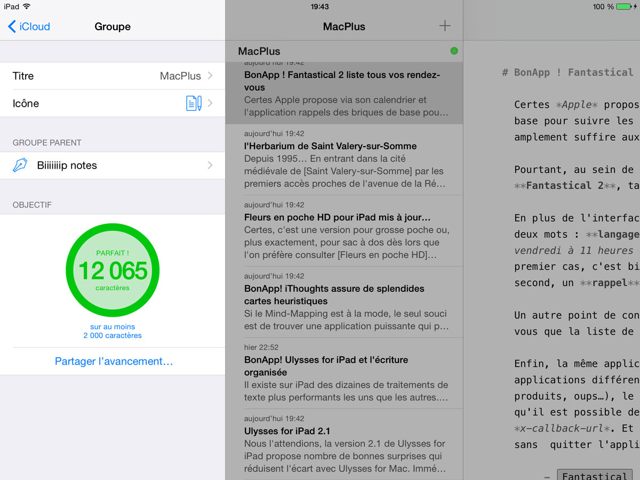Tap the green sync status dot
Viewport: 640px width, 480px height.
click(x=454, y=51)
